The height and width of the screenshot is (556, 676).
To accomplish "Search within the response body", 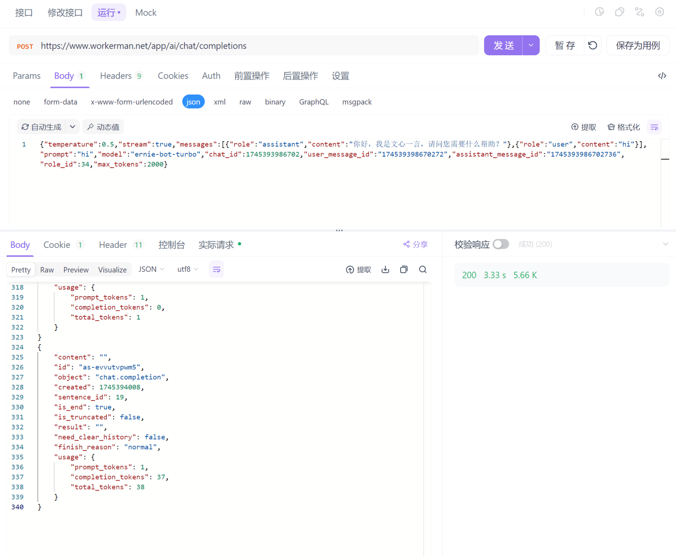I will [422, 269].
